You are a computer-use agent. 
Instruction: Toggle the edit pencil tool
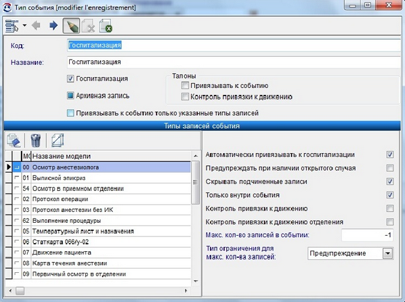pyautogui.click(x=71, y=26)
